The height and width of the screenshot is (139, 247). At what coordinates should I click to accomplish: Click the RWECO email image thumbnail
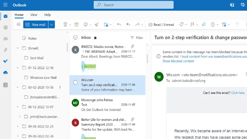click(x=89, y=66)
